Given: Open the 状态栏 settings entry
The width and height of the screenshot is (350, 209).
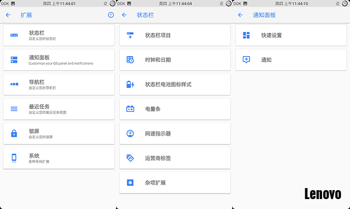Looking at the screenshot, I should tap(59, 35).
